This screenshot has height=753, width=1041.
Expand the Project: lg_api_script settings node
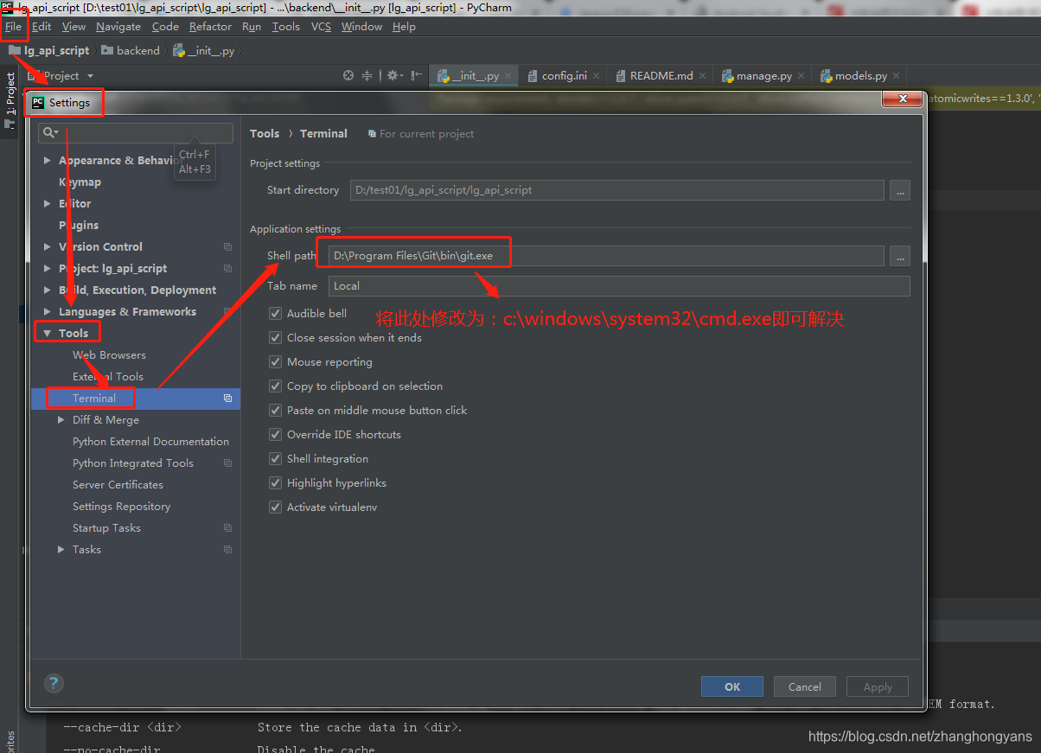[48, 269]
